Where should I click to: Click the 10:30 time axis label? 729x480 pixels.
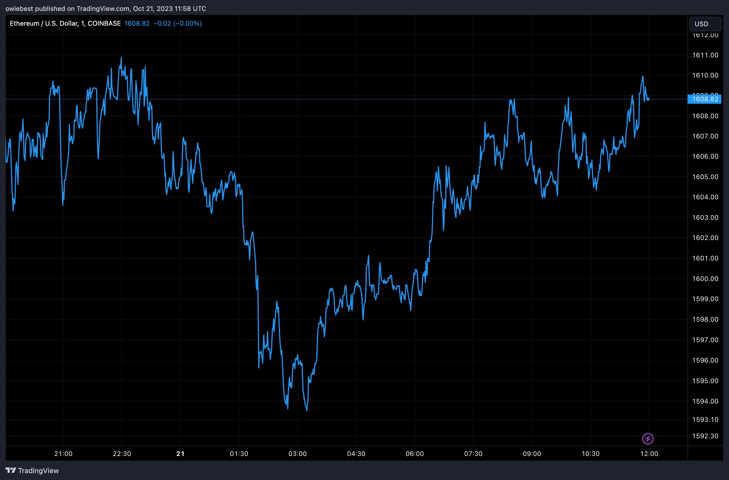[x=591, y=454]
